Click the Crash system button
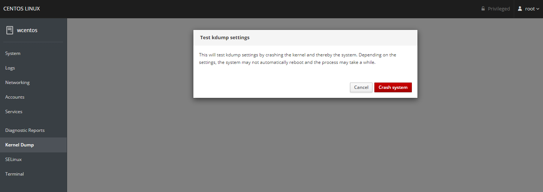Viewport: 543px width, 192px height. point(393,87)
